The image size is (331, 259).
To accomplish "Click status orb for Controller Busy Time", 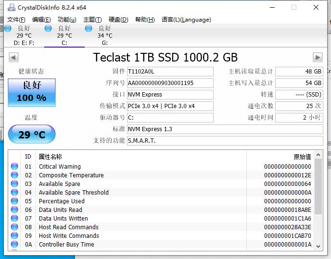I will point(14,245).
